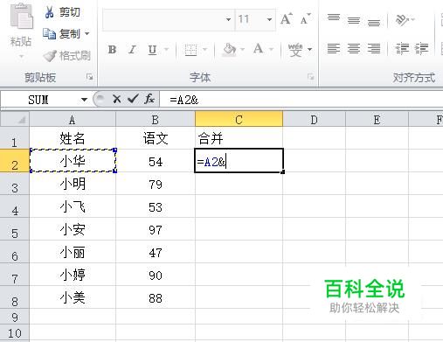Align text left
The height and width of the screenshot is (342, 443).
(x=334, y=48)
